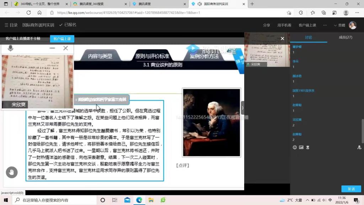Open the 目录 course catalog menu
The width and height of the screenshot is (364, 205).
(11, 25)
